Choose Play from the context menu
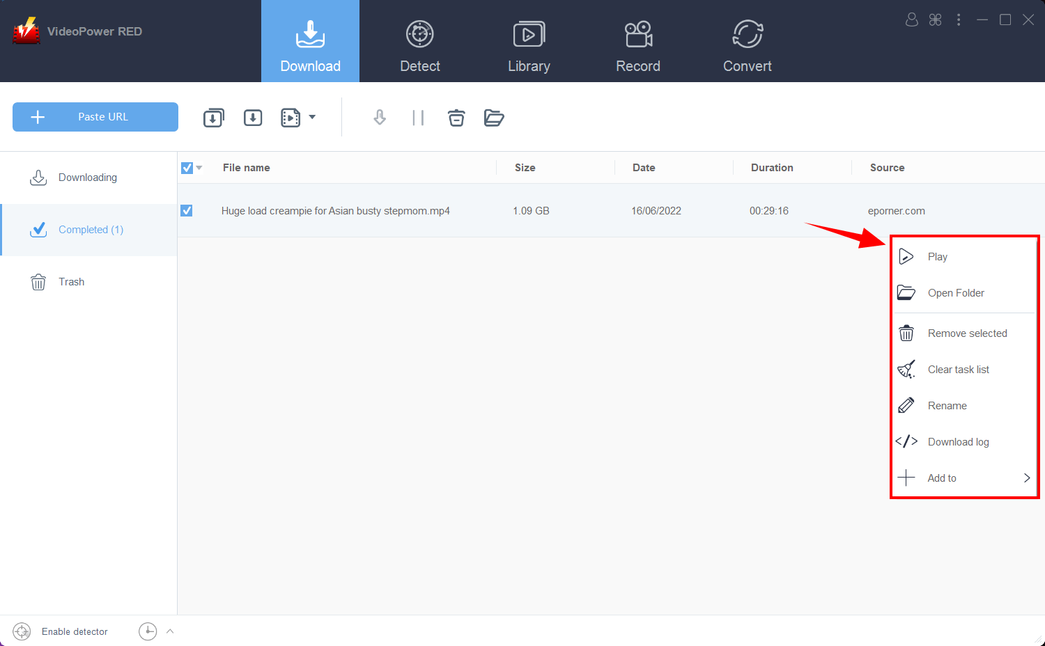 pos(965,257)
